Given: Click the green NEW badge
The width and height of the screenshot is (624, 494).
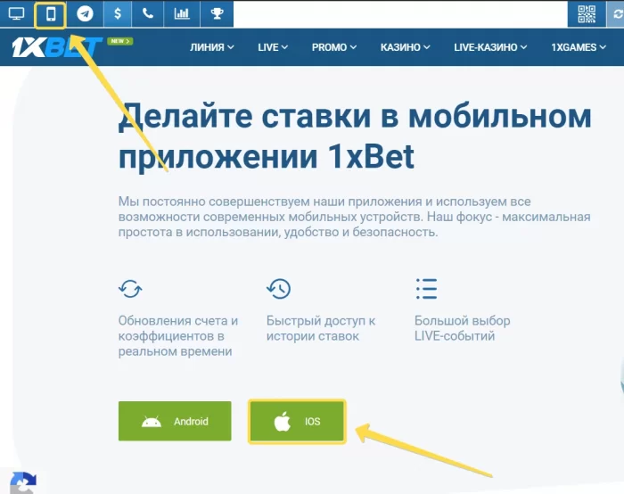Looking at the screenshot, I should click(119, 41).
